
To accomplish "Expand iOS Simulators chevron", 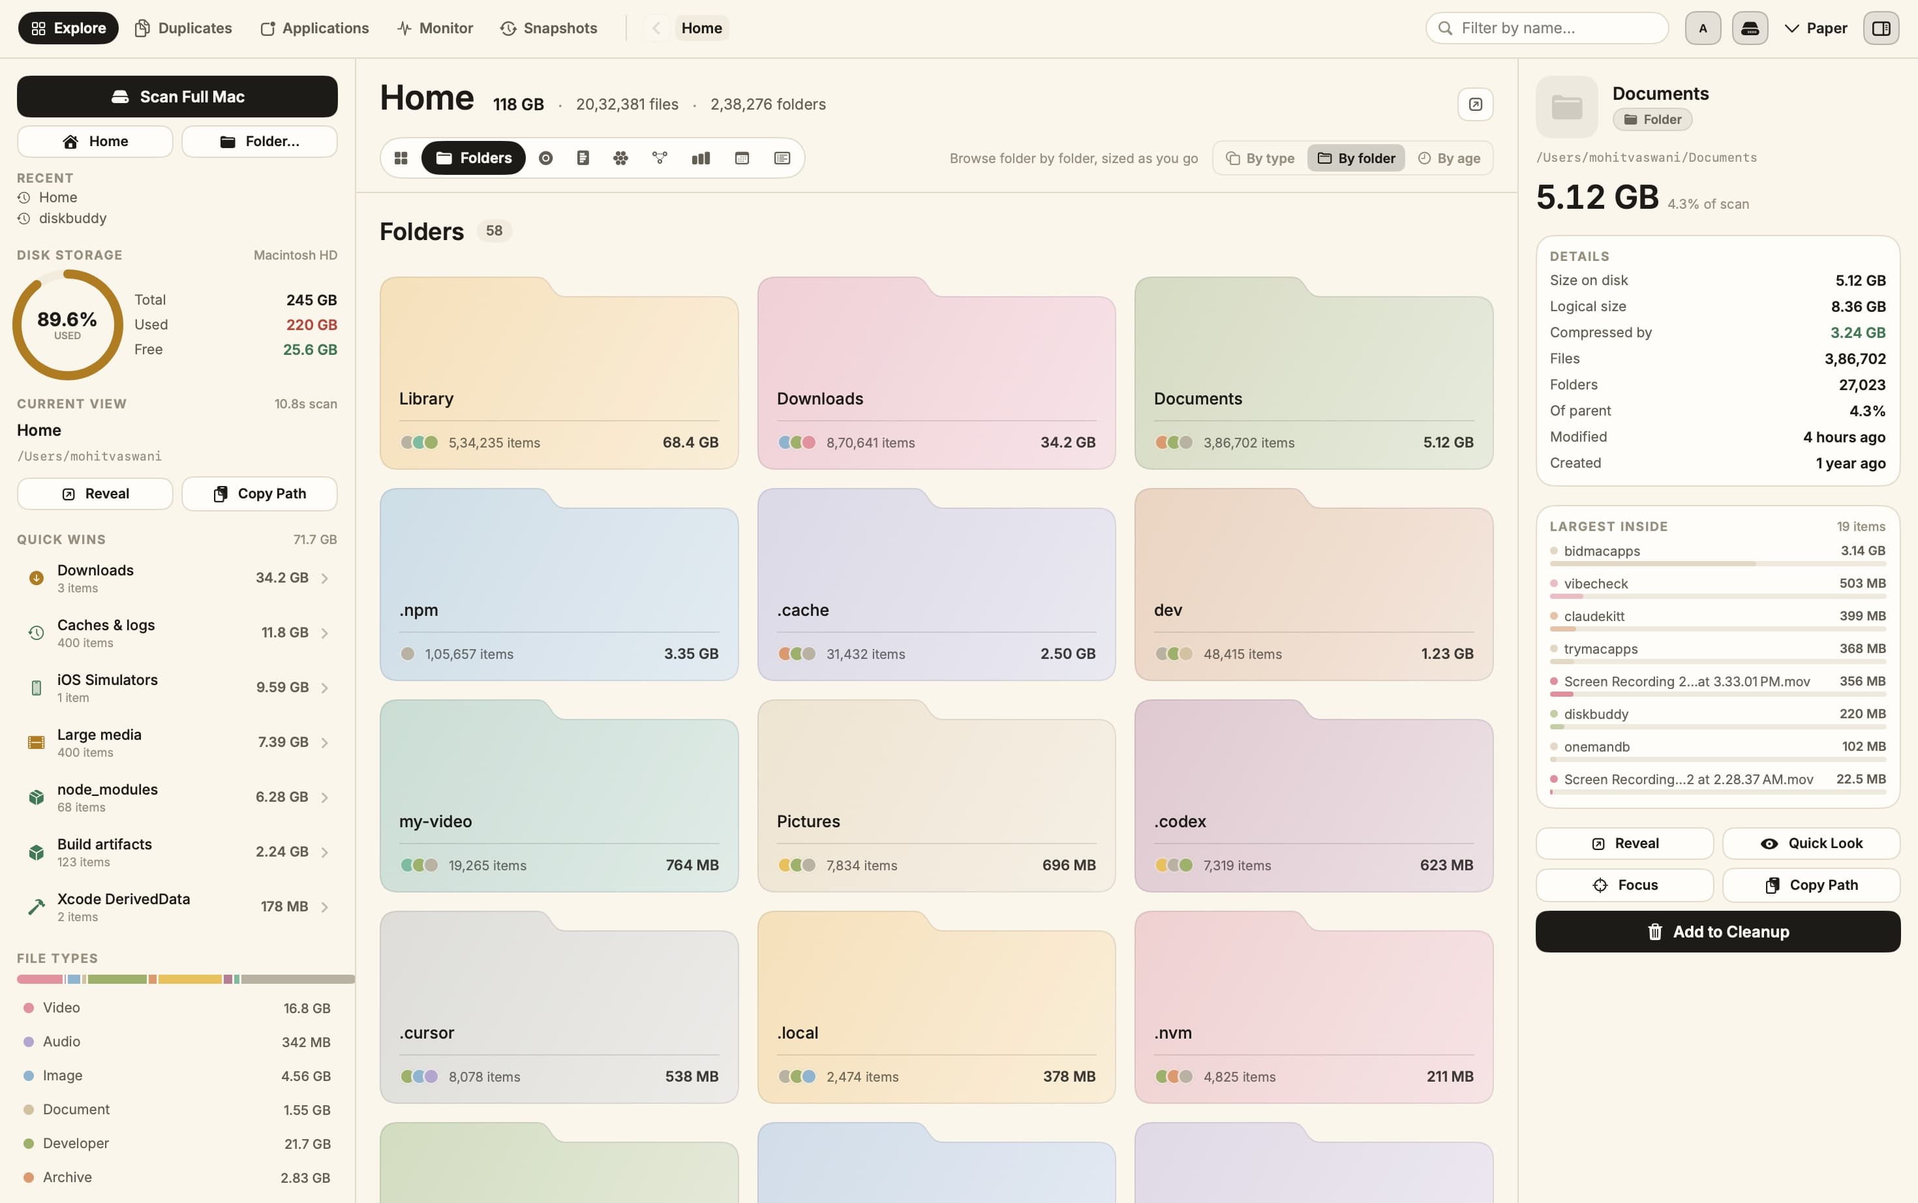I will [x=325, y=688].
